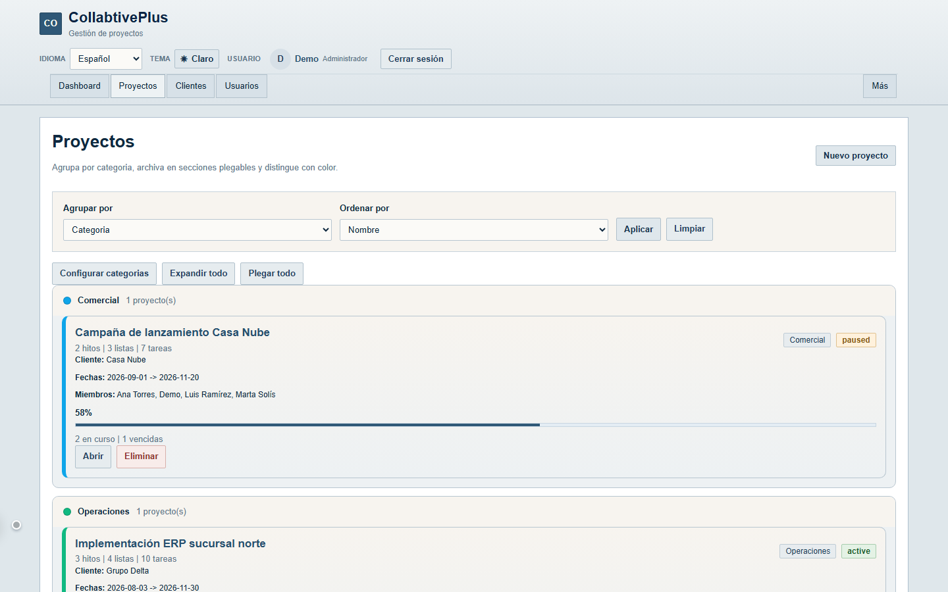Image resolution: width=948 pixels, height=592 pixels.
Task: Delete the Casa Nube project with Eliminar
Action: click(141, 456)
